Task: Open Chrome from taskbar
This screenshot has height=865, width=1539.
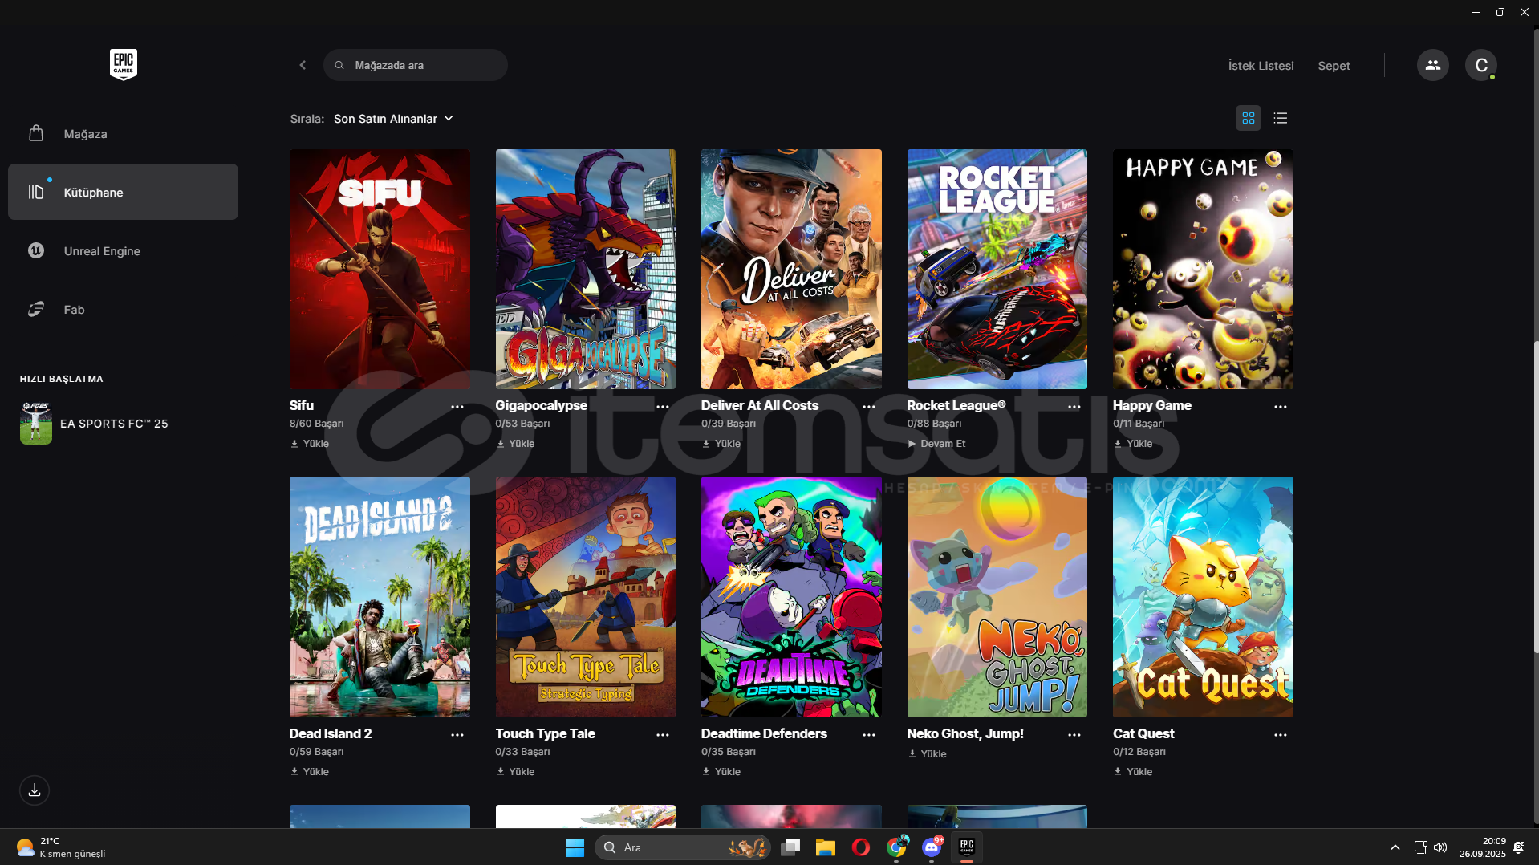Action: tap(896, 847)
